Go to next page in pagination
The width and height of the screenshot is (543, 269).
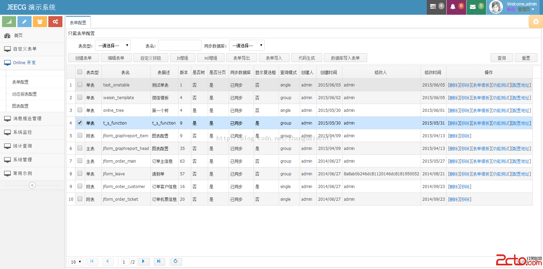coord(143,261)
